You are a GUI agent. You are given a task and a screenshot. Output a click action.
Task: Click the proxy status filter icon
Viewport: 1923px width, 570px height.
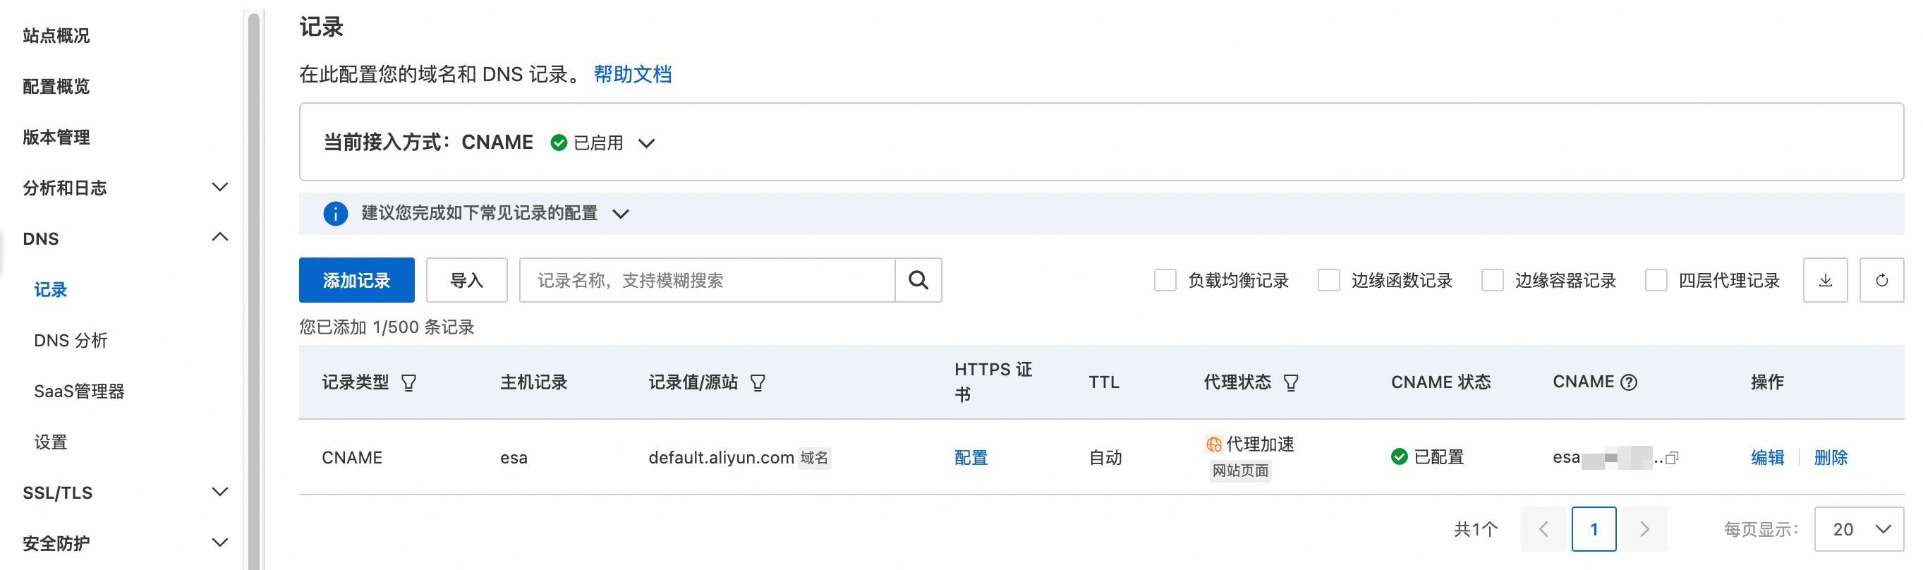tap(1291, 383)
